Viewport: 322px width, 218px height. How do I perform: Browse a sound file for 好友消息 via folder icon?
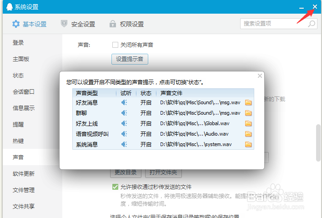248,102
